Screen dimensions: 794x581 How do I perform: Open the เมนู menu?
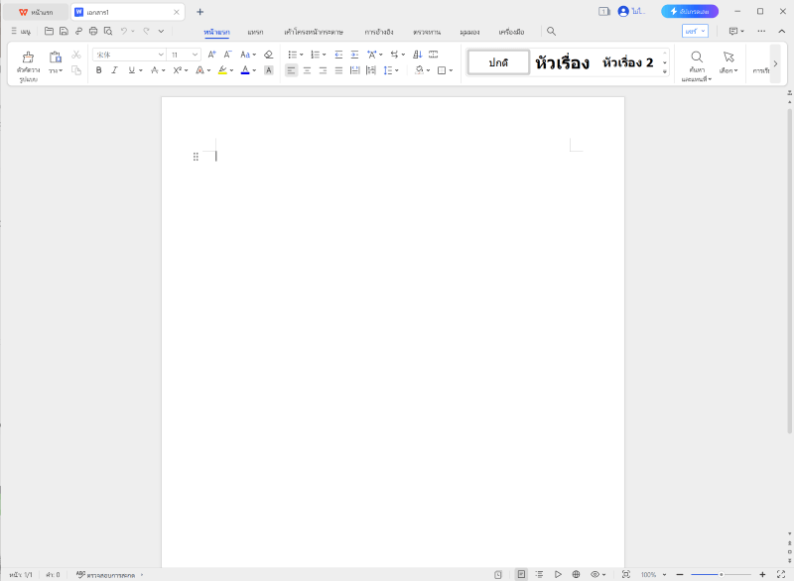(20, 31)
